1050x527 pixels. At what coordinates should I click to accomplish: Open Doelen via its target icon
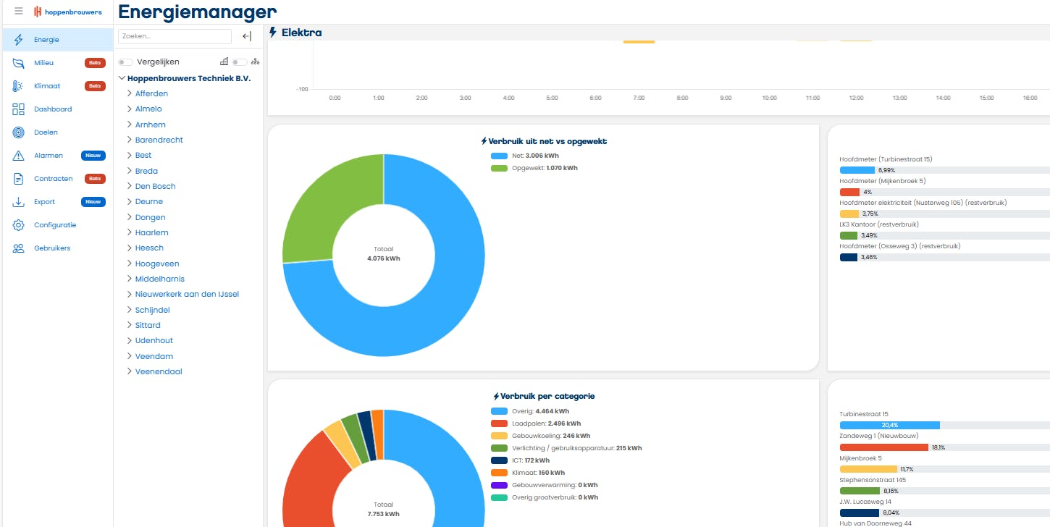pos(19,132)
